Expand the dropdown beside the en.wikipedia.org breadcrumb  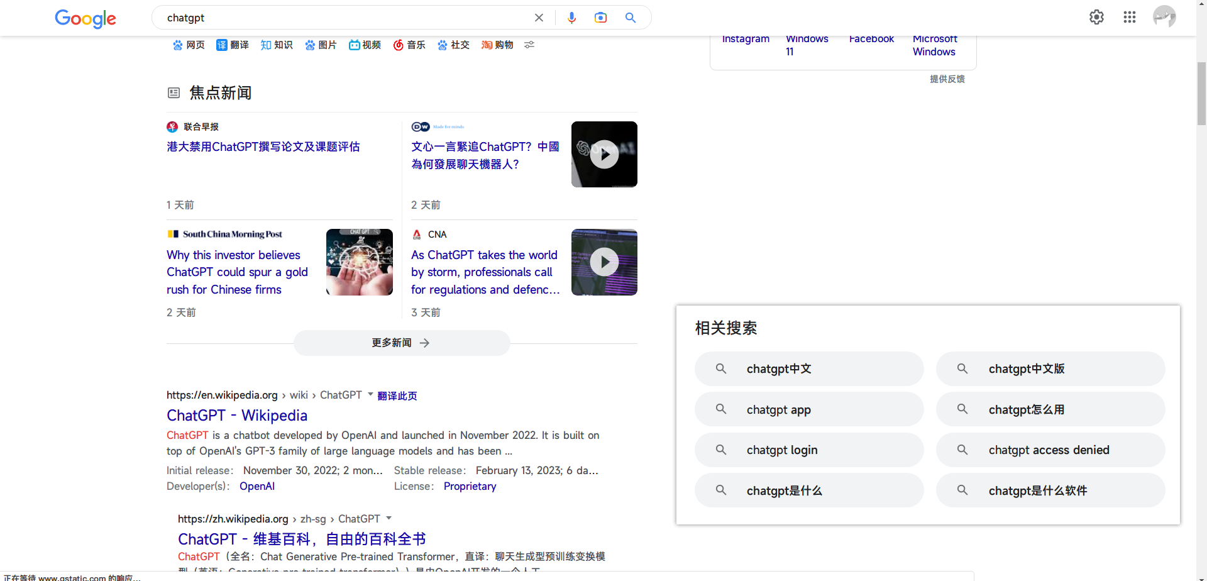coord(370,395)
